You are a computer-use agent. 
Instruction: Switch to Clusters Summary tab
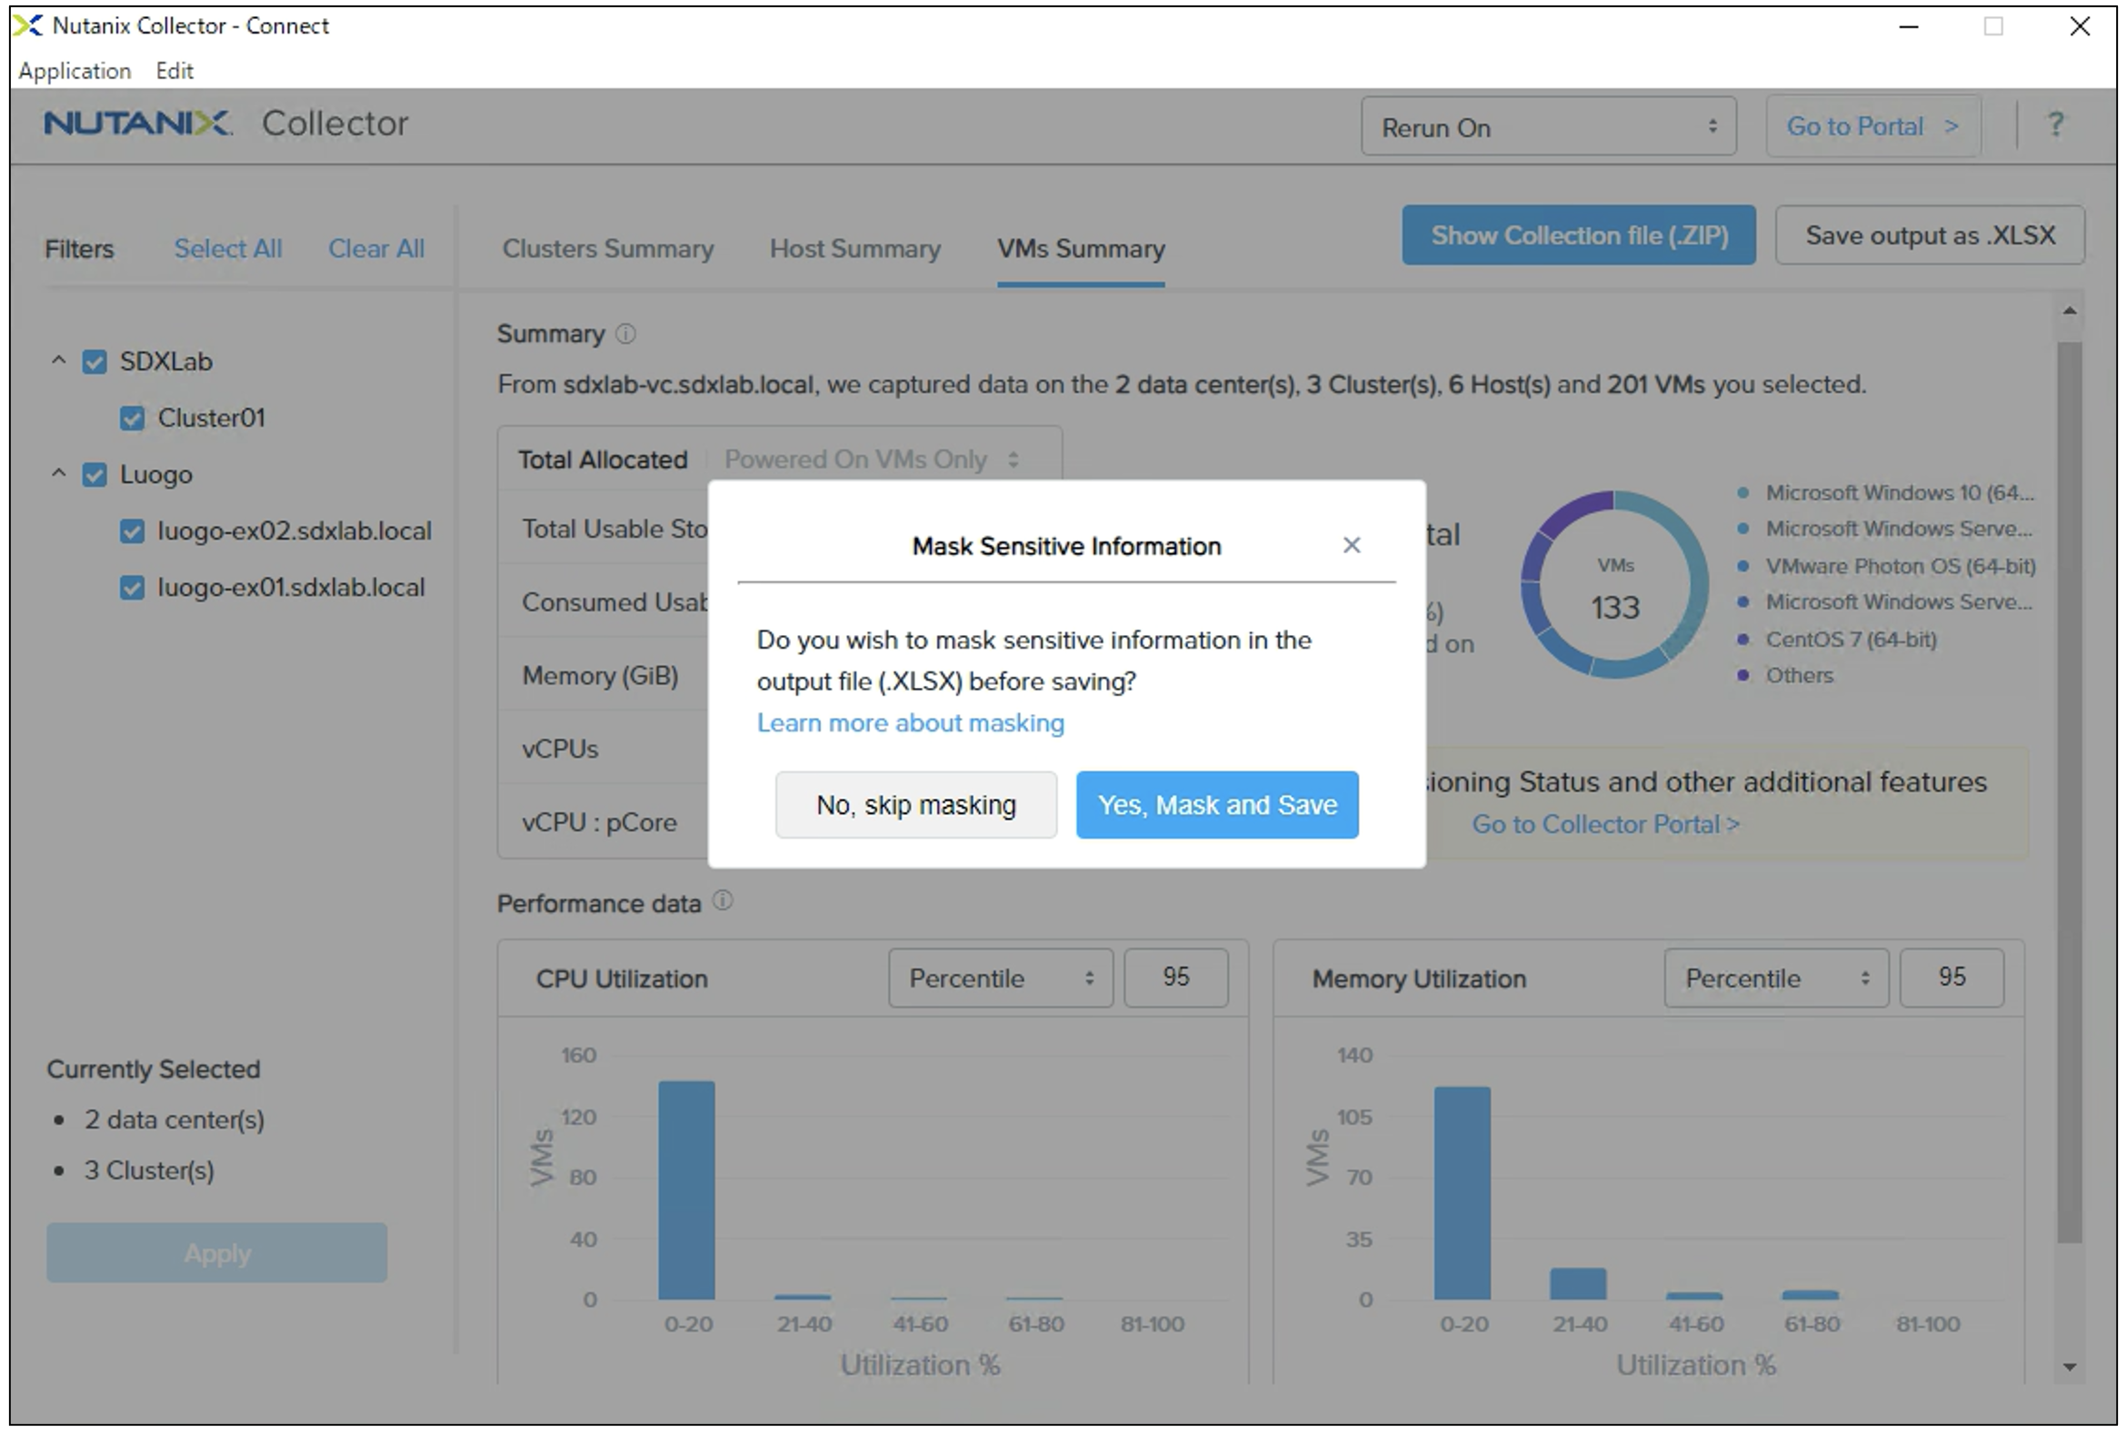(607, 249)
